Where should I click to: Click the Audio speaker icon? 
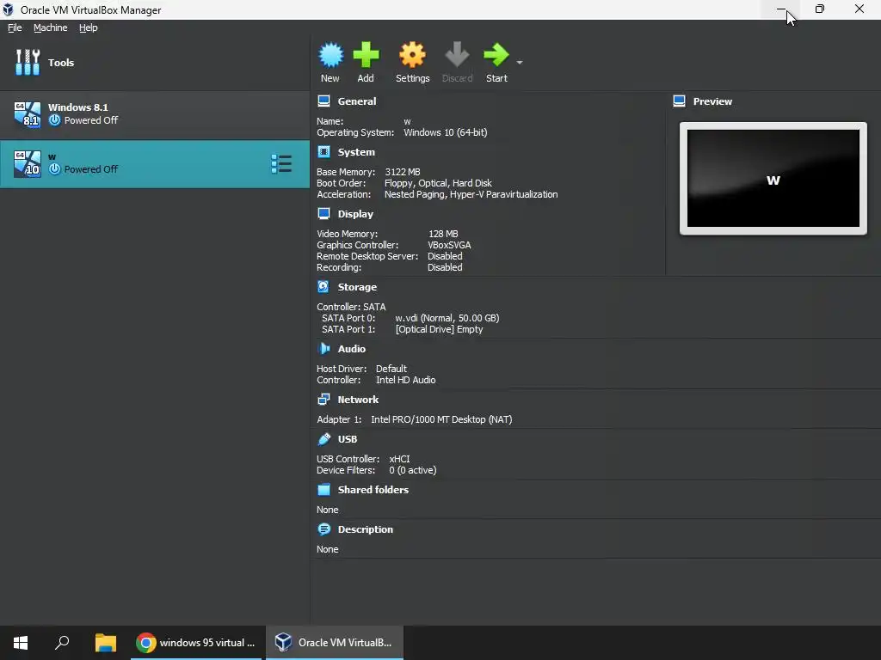pos(323,348)
